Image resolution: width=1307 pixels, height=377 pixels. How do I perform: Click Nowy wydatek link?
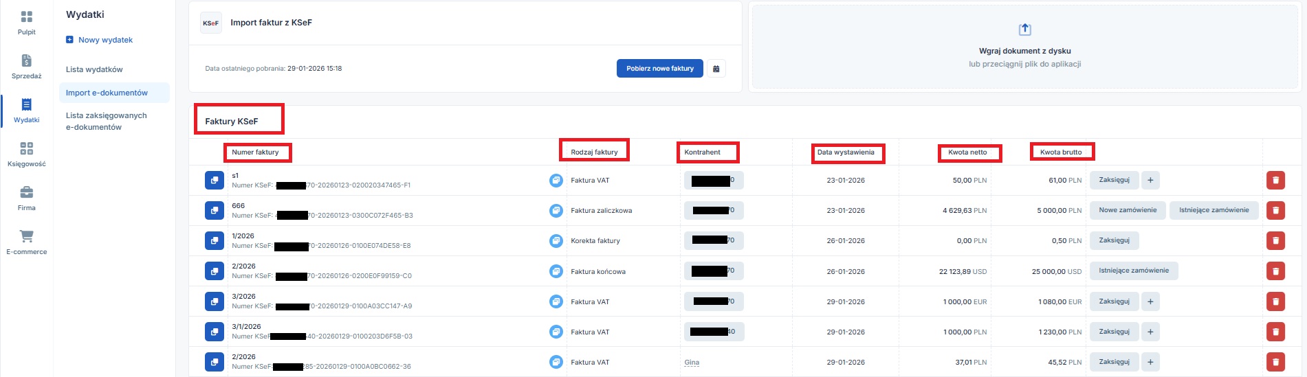click(x=105, y=40)
